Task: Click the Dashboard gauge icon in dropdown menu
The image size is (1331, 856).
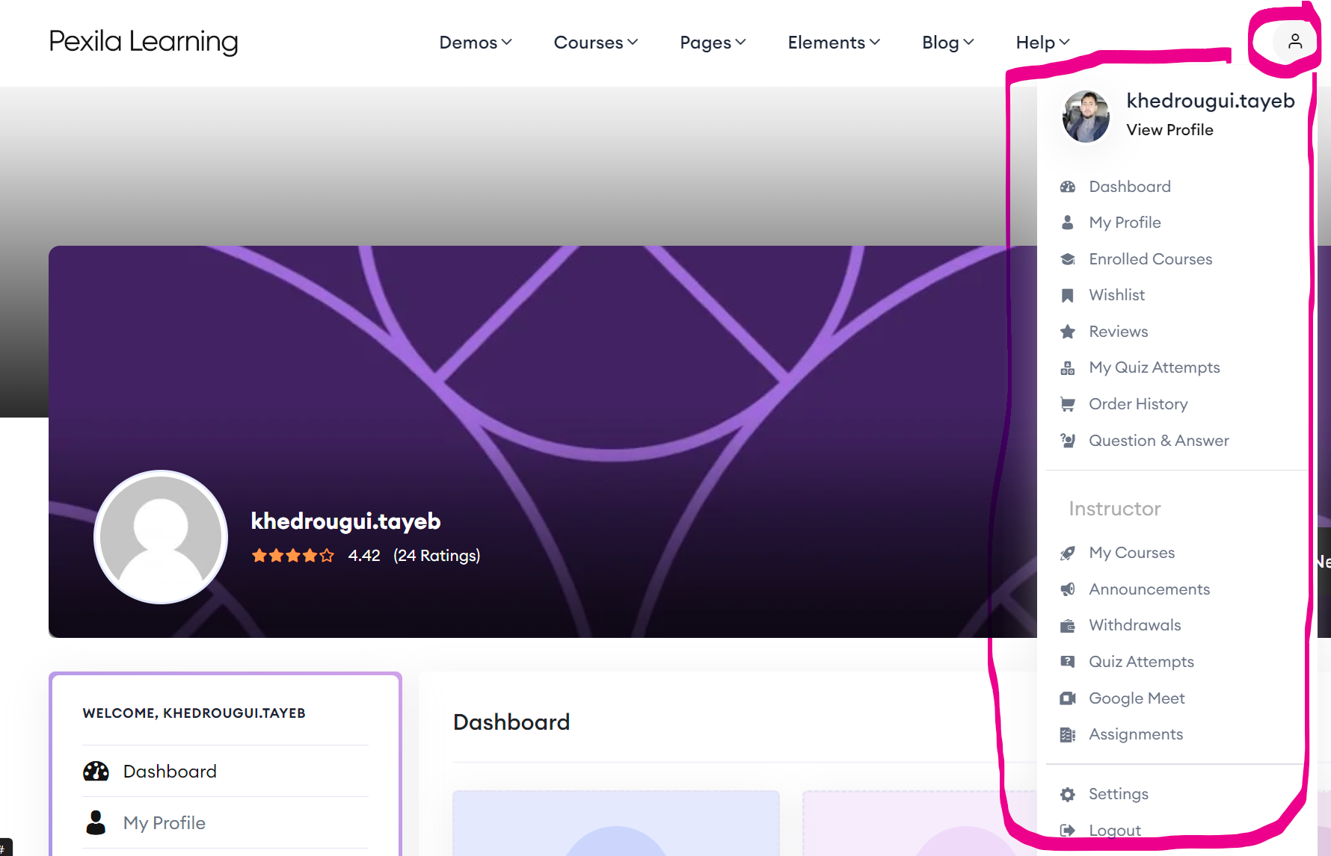Action: coord(1068,187)
